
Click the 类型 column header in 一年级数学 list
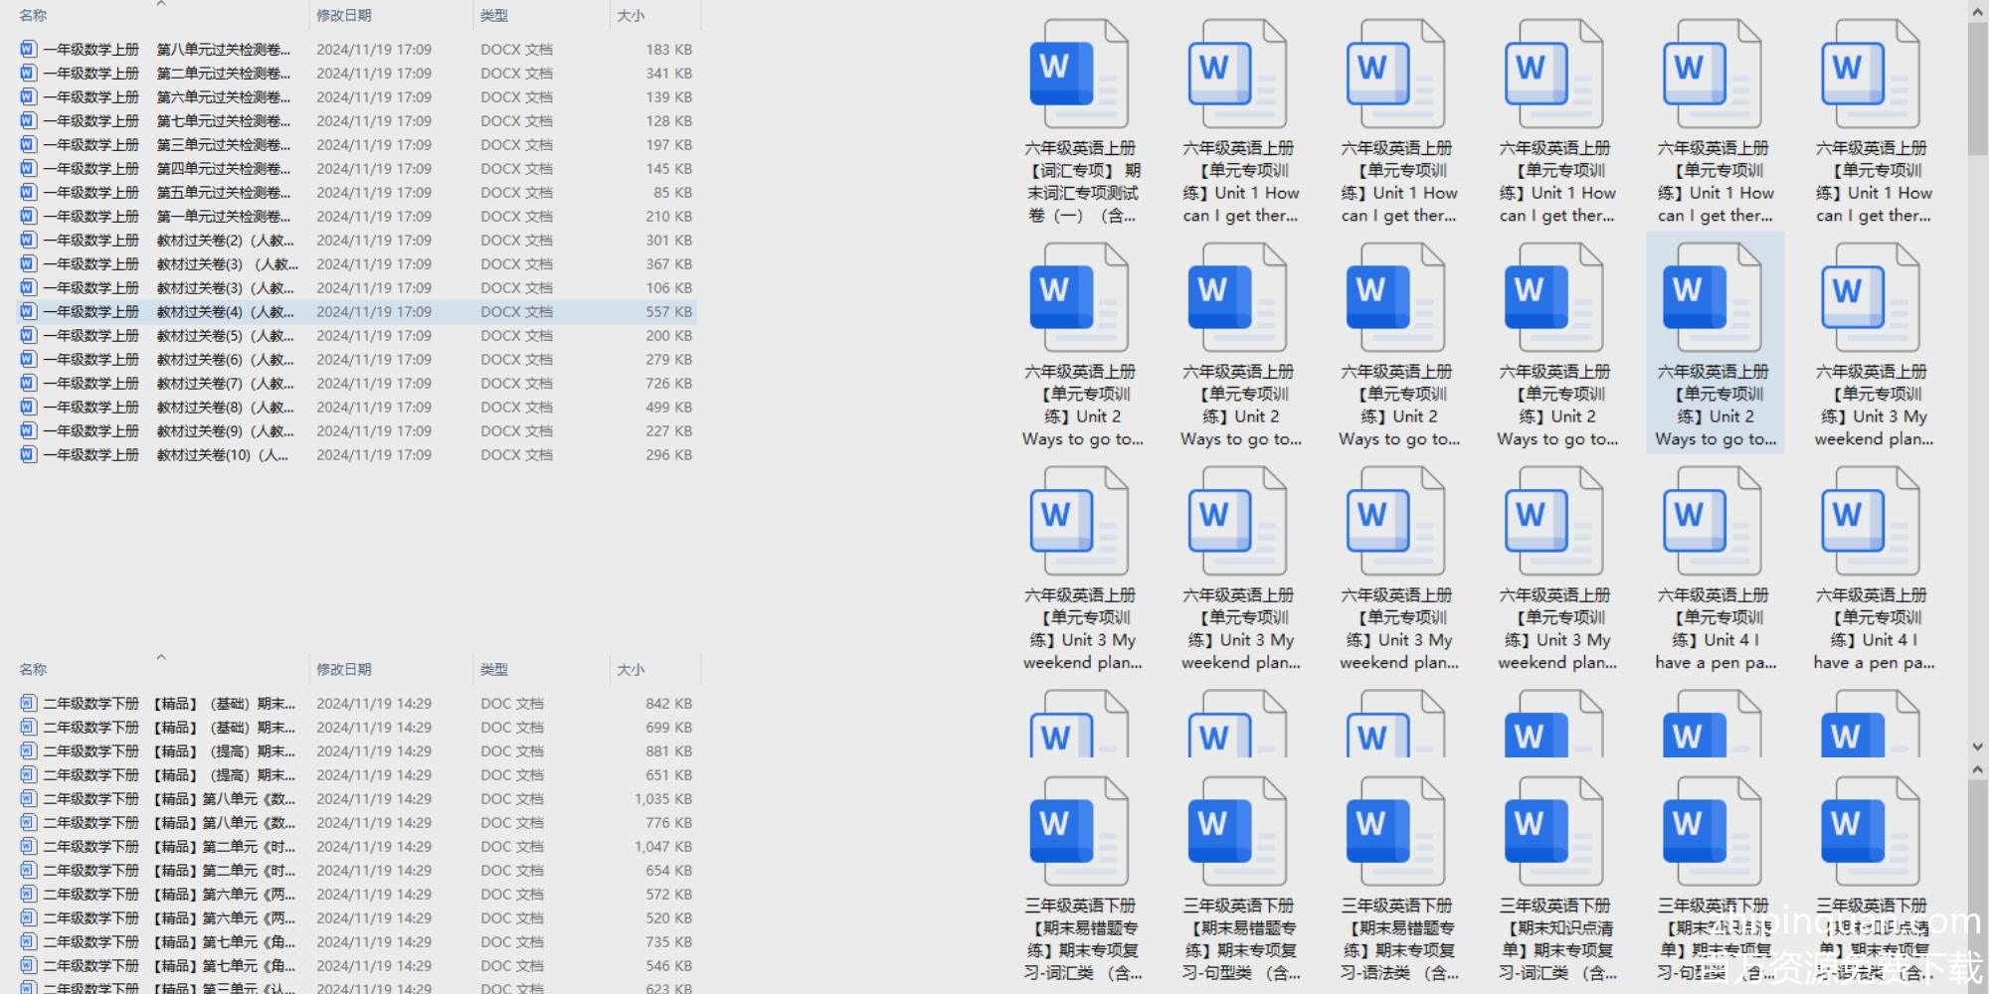pyautogui.click(x=494, y=16)
